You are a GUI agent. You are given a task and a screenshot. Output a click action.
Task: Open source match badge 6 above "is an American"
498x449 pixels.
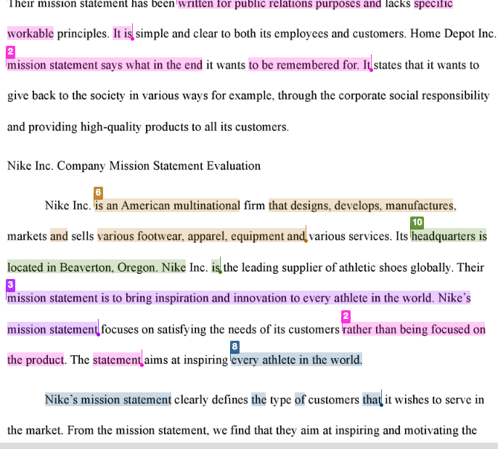click(98, 193)
